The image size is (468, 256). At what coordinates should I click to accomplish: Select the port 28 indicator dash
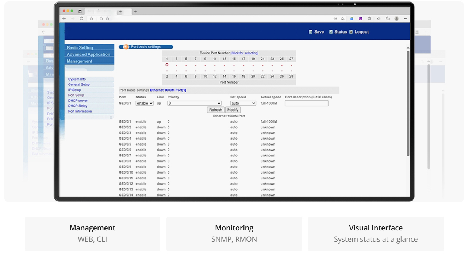click(x=291, y=71)
